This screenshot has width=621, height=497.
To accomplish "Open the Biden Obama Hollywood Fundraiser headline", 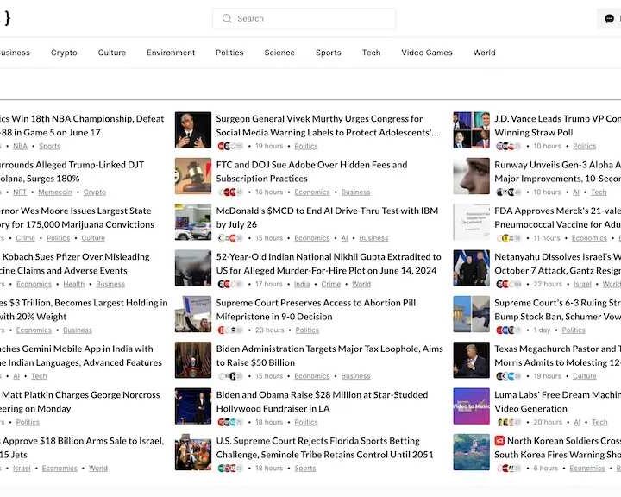I will coord(322,401).
